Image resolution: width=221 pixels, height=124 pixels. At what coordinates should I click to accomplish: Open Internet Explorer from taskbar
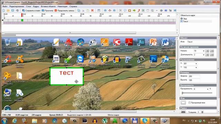point(15,121)
